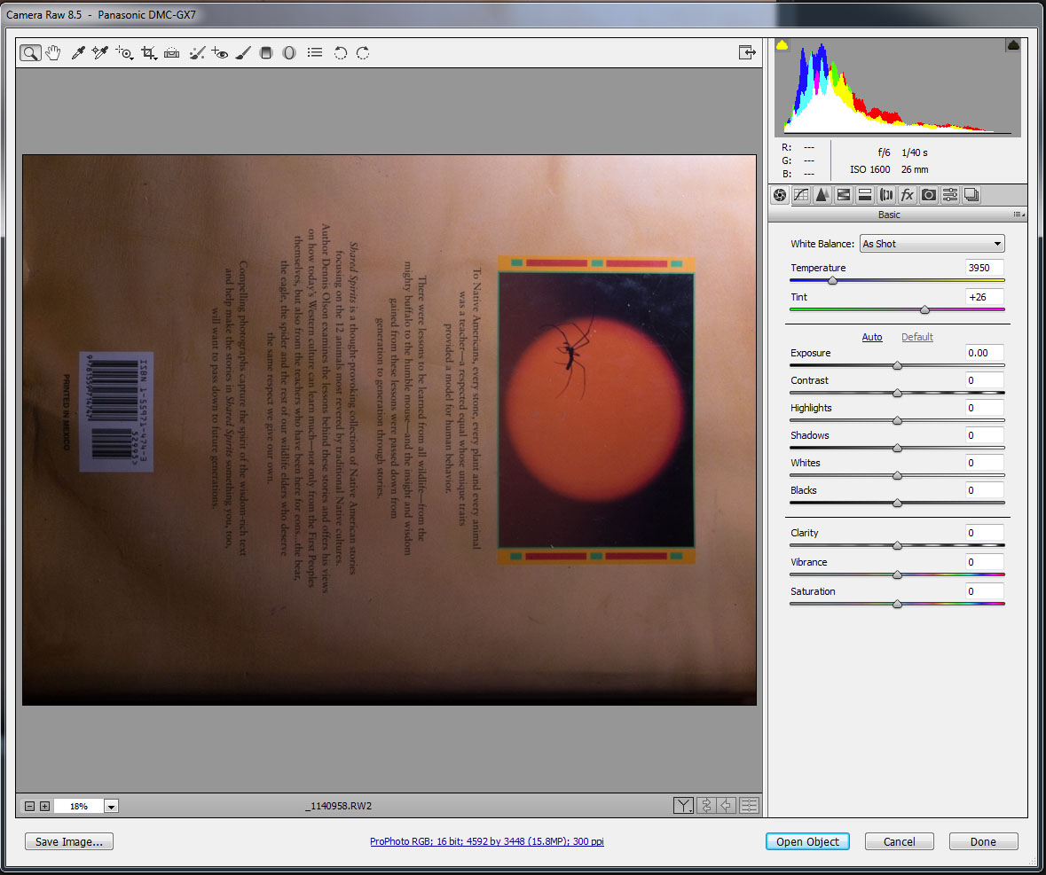Open the White Balance As Shot dropdown

point(932,244)
